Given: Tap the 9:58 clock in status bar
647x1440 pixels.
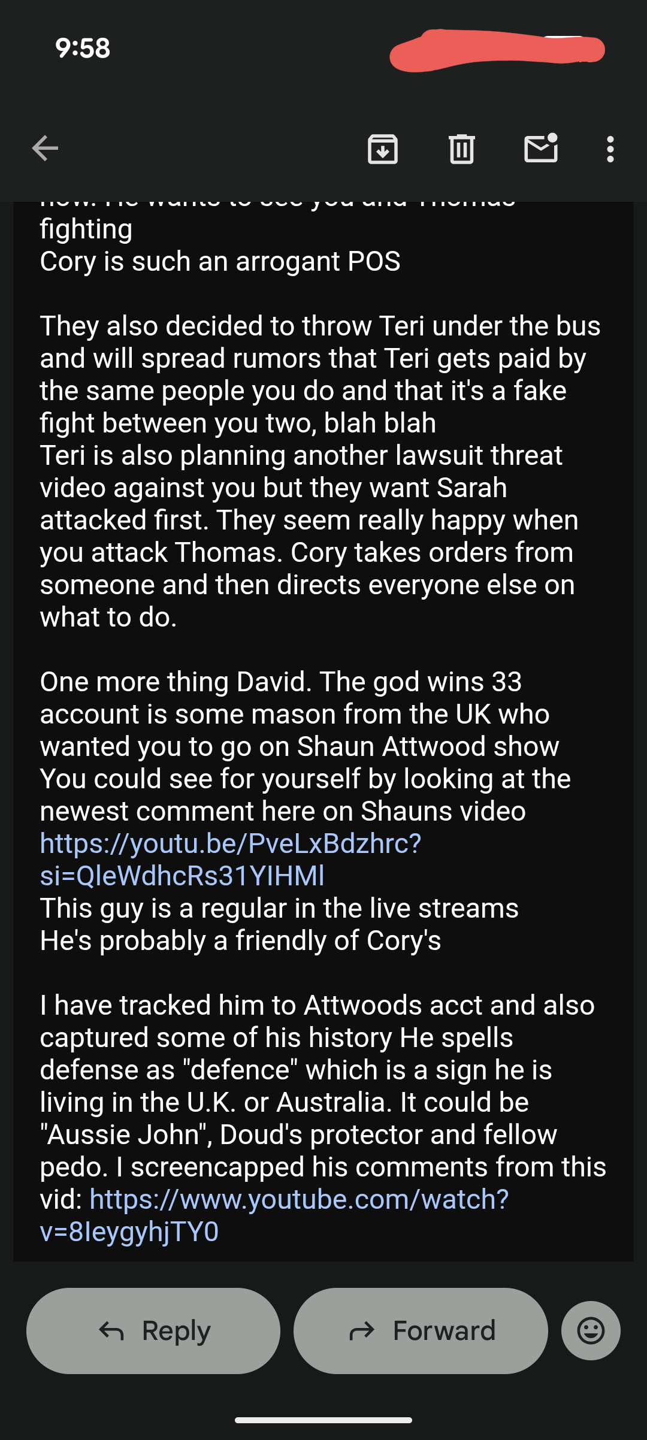Looking at the screenshot, I should pos(83,48).
